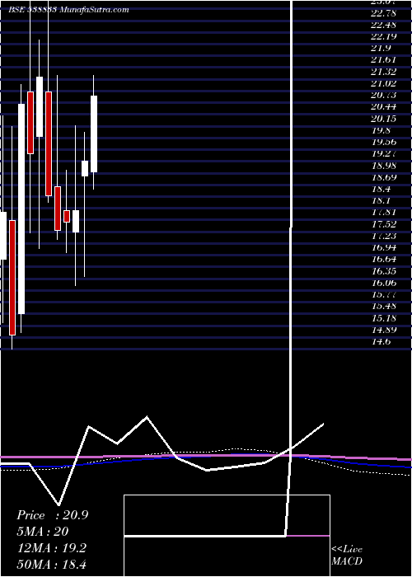The height and width of the screenshot is (577, 412).
Task: Click the 20.44 price axis label
Action: click(384, 107)
